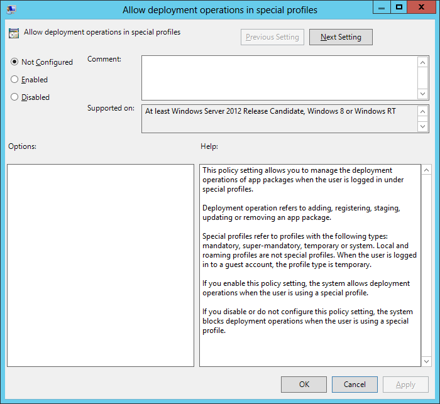Click the Previous Setting button
This screenshot has height=404, width=440.
tap(272, 37)
